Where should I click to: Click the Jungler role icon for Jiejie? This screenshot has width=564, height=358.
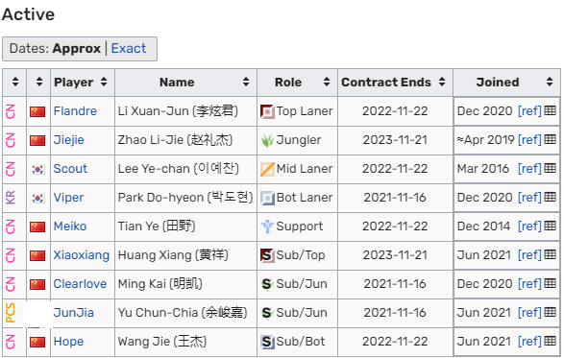pyautogui.click(x=267, y=140)
